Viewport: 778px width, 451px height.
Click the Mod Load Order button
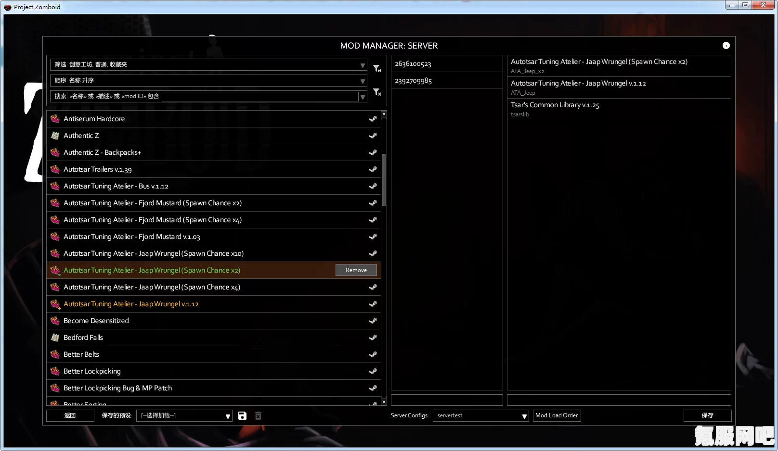[557, 415]
